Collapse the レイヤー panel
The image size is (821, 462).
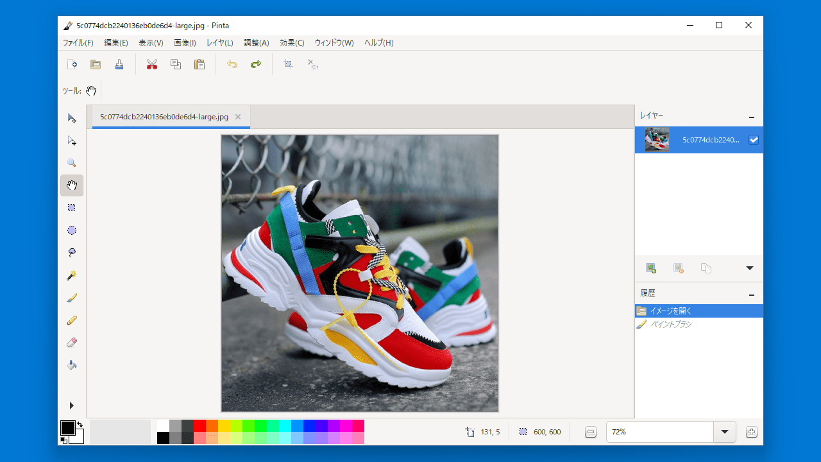(x=752, y=117)
